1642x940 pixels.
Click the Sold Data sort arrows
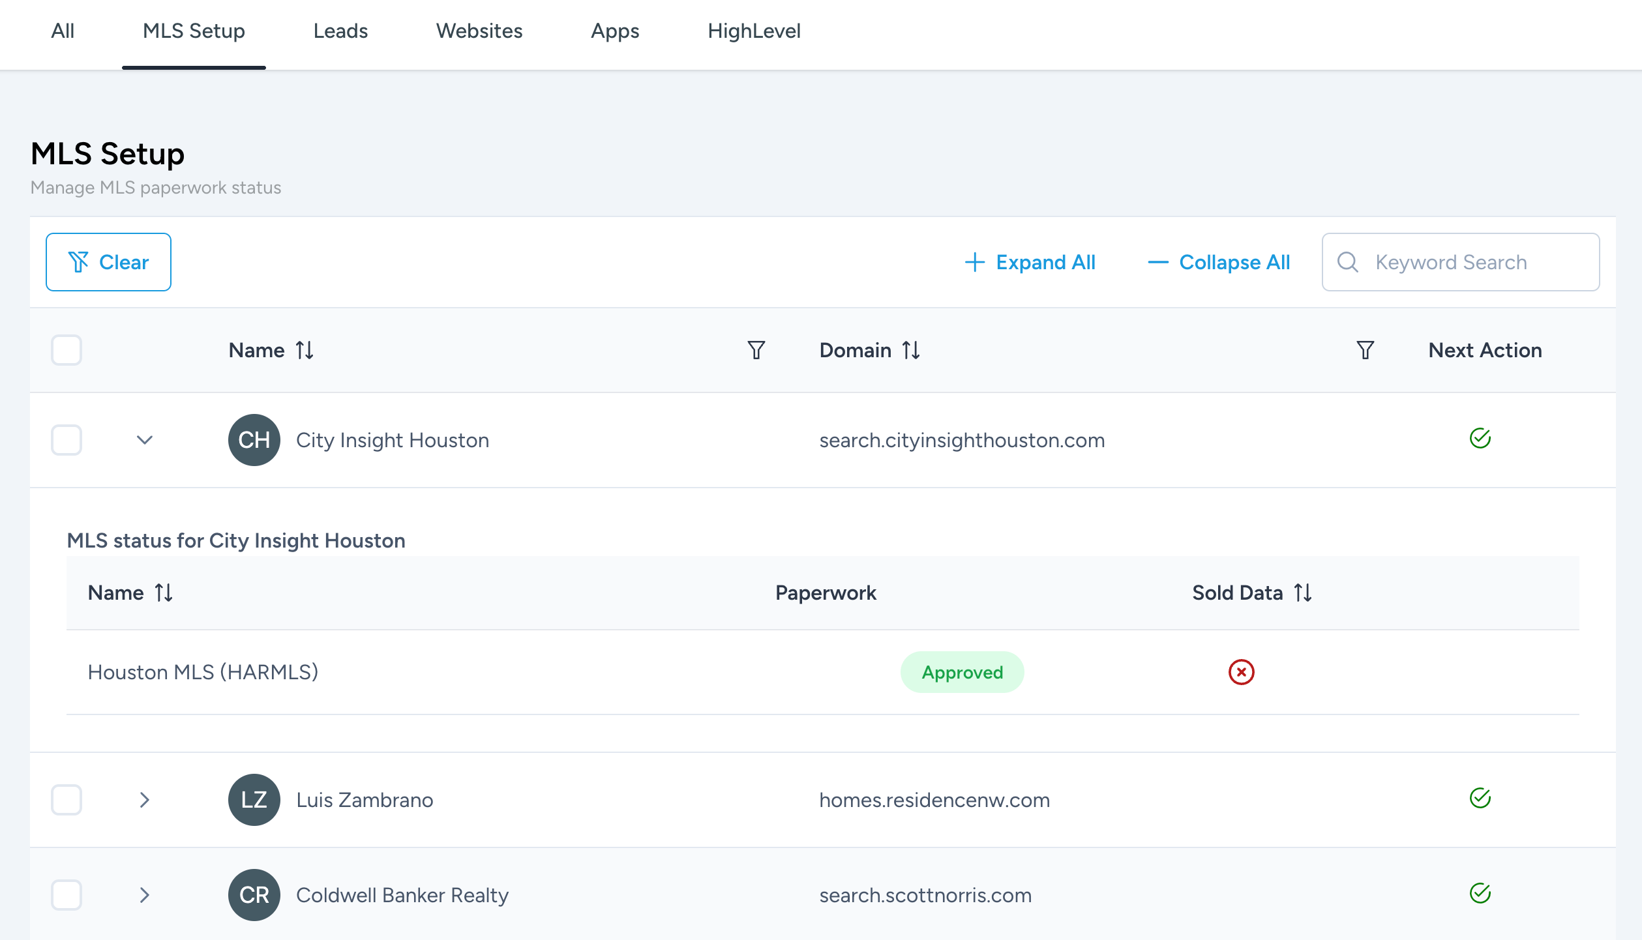point(1303,593)
